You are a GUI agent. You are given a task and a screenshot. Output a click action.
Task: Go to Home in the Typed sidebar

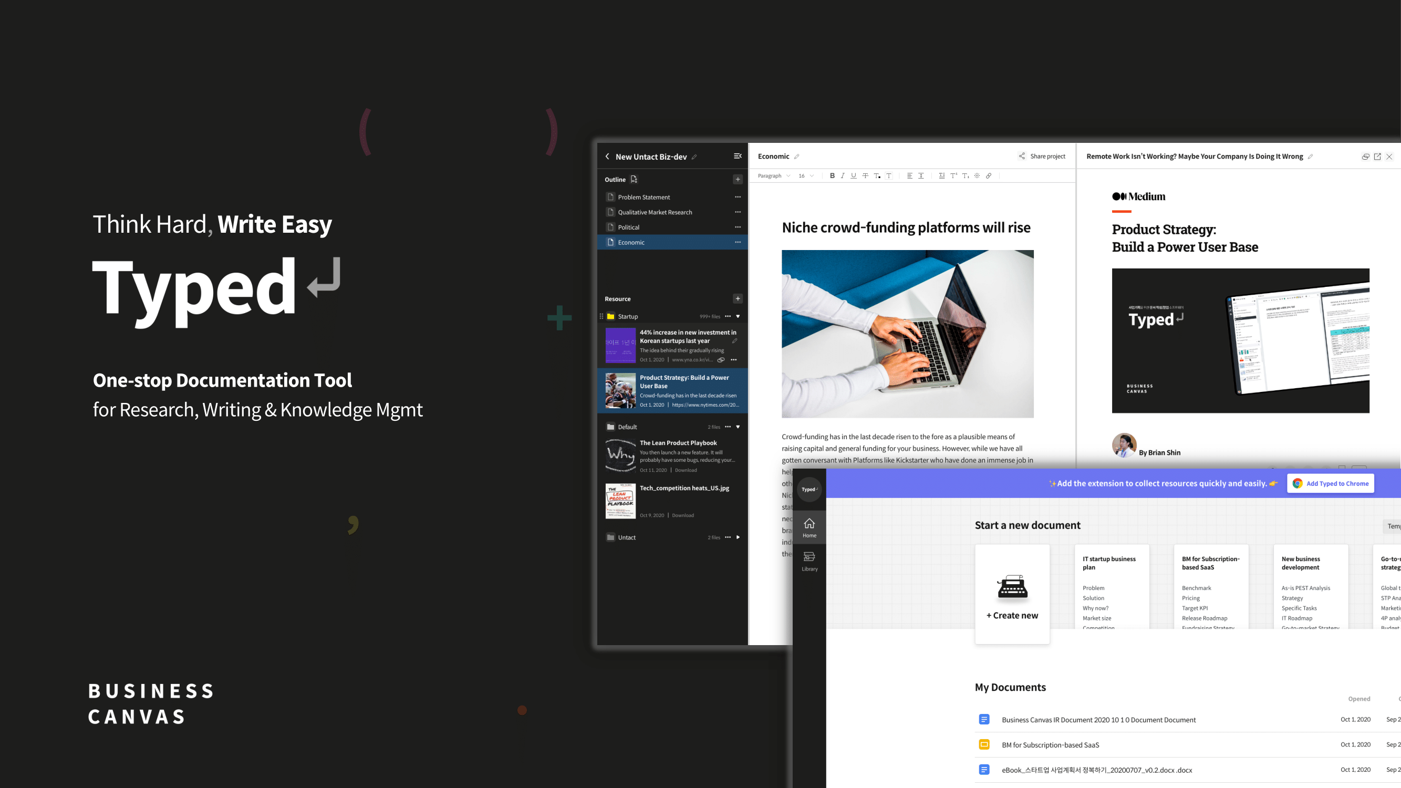[x=810, y=527]
